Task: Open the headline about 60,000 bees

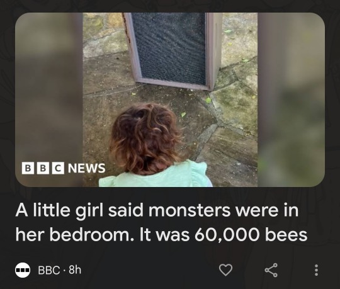Action: (161, 222)
